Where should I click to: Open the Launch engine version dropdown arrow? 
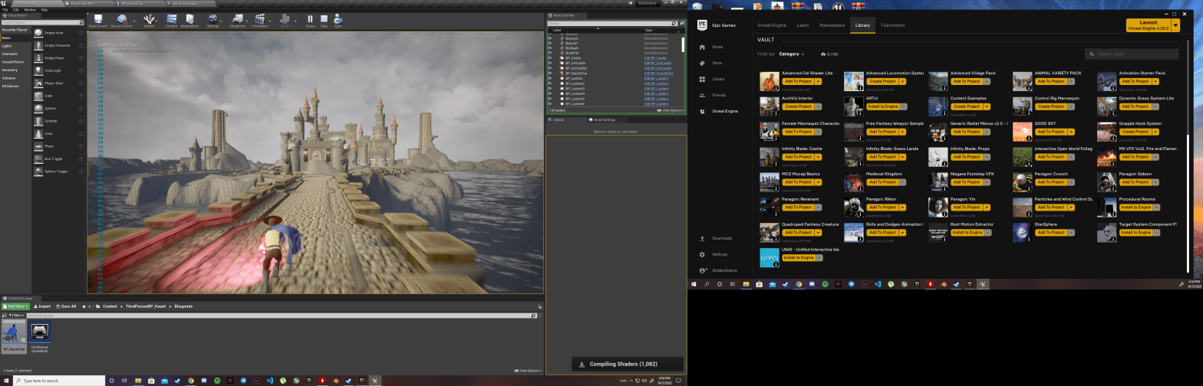(1176, 25)
